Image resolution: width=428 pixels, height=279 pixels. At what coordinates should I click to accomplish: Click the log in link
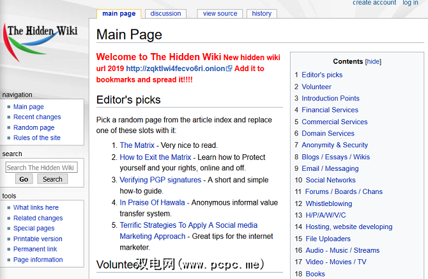coord(410,3)
